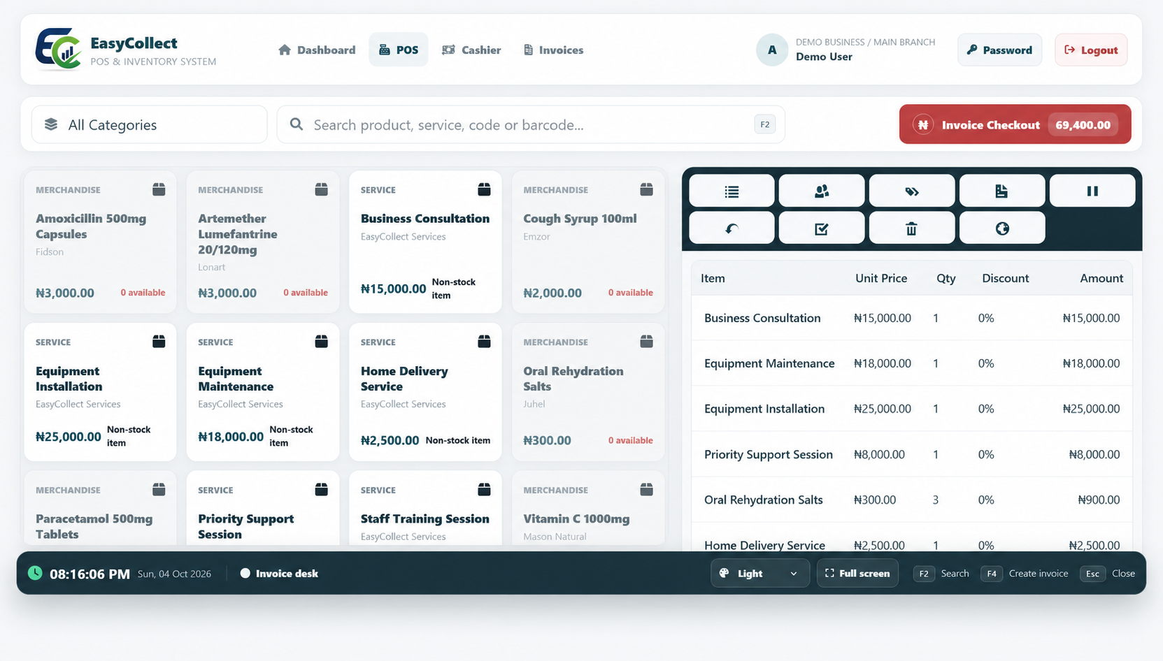Viewport: 1163px width, 661px height.
Task: Click the trash delete icon button
Action: tap(912, 228)
